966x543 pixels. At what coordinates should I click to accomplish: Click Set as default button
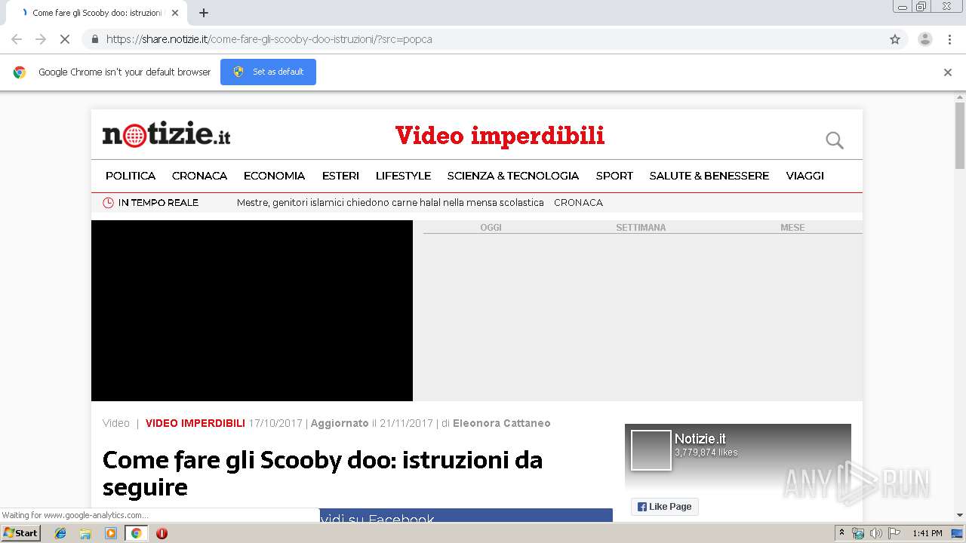pos(268,72)
